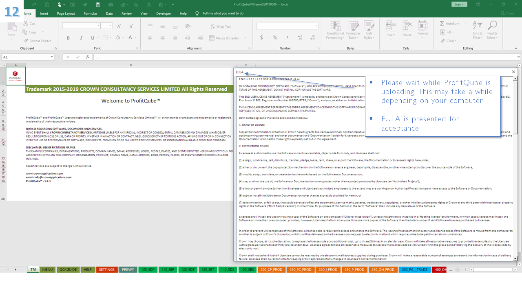This screenshot has width=522, height=293.
Task: Toggle Align Left
Action: tap(150, 38)
